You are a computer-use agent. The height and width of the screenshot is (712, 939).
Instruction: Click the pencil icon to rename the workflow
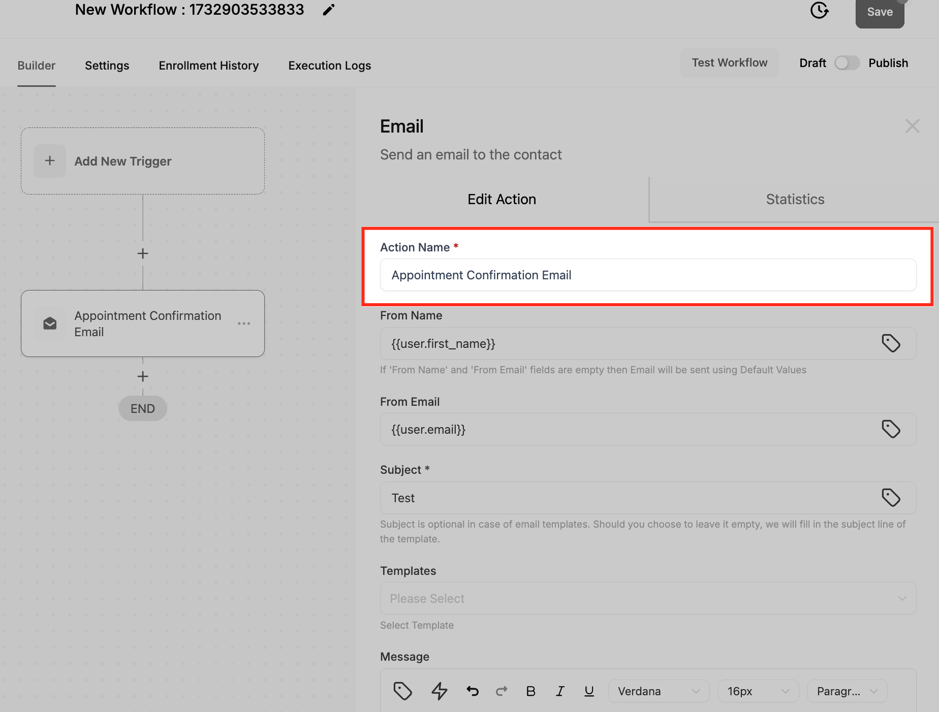(x=328, y=9)
